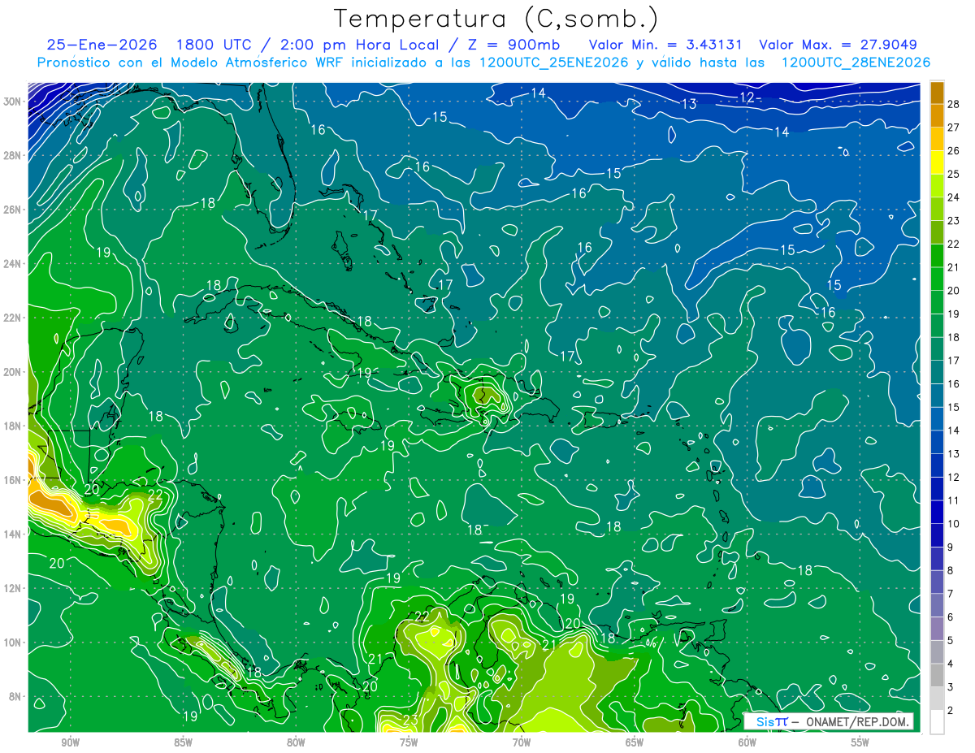
Task: Click legend value "19"
Action: (954, 314)
